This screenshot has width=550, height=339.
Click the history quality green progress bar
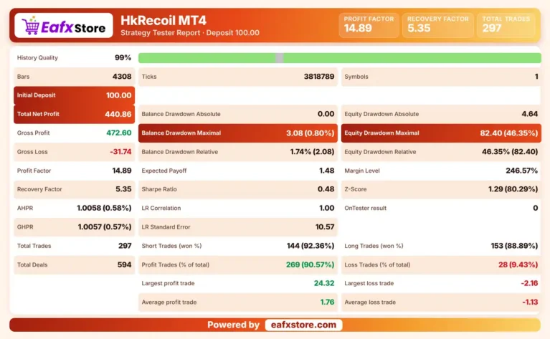(340, 58)
